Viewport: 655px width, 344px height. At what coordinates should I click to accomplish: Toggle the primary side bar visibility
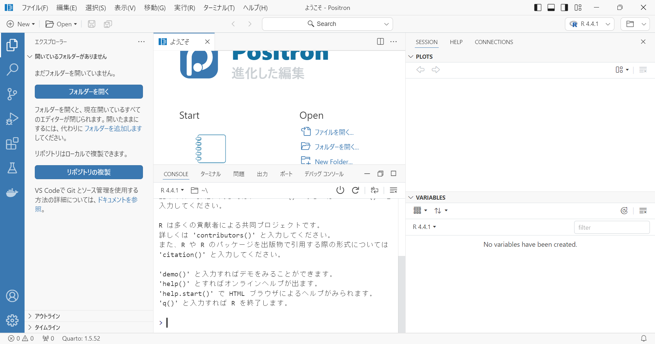click(x=538, y=8)
